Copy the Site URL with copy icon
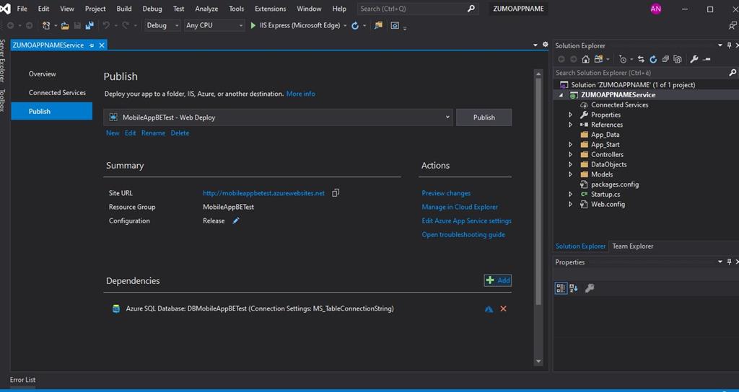Screen dimensions: 739x392 pos(336,193)
